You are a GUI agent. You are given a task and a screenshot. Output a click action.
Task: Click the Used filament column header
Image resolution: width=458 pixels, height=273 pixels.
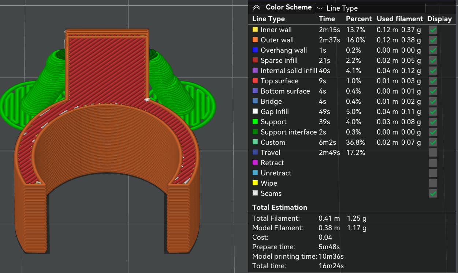(x=400, y=19)
